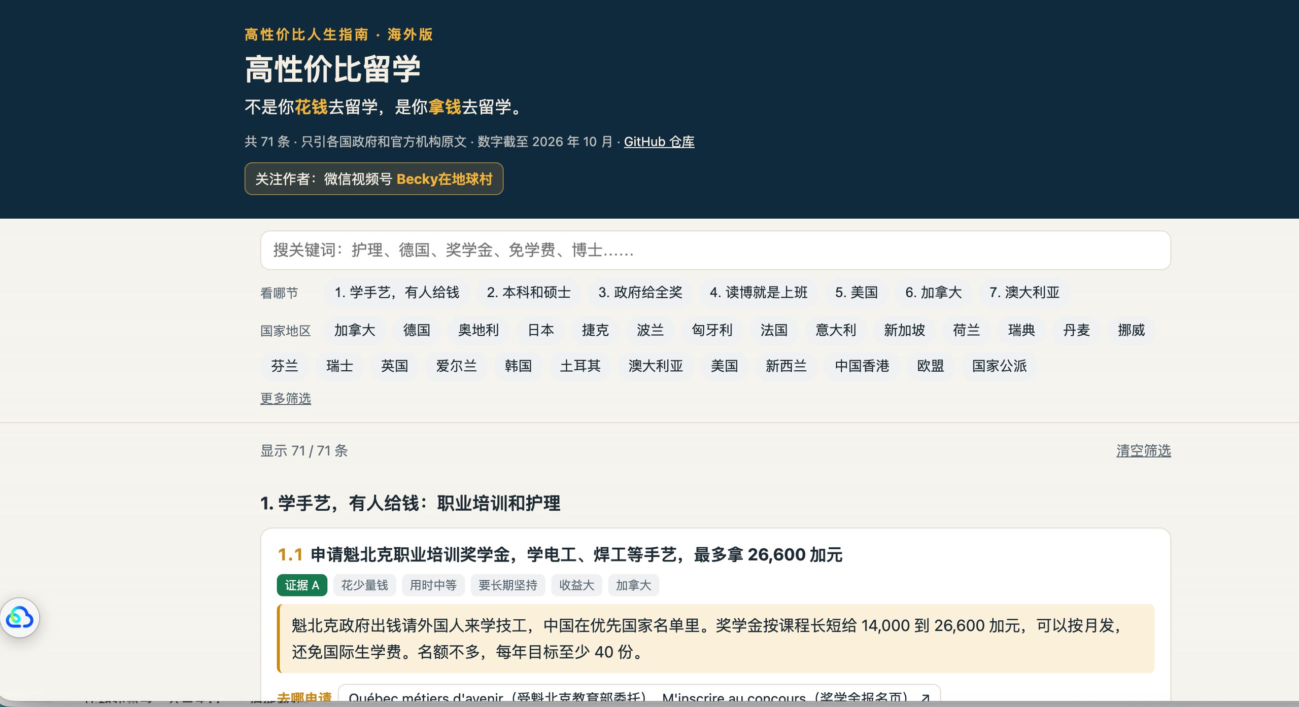Click the 证据 A badge
Viewport: 1299px width, 707px height.
(x=302, y=585)
